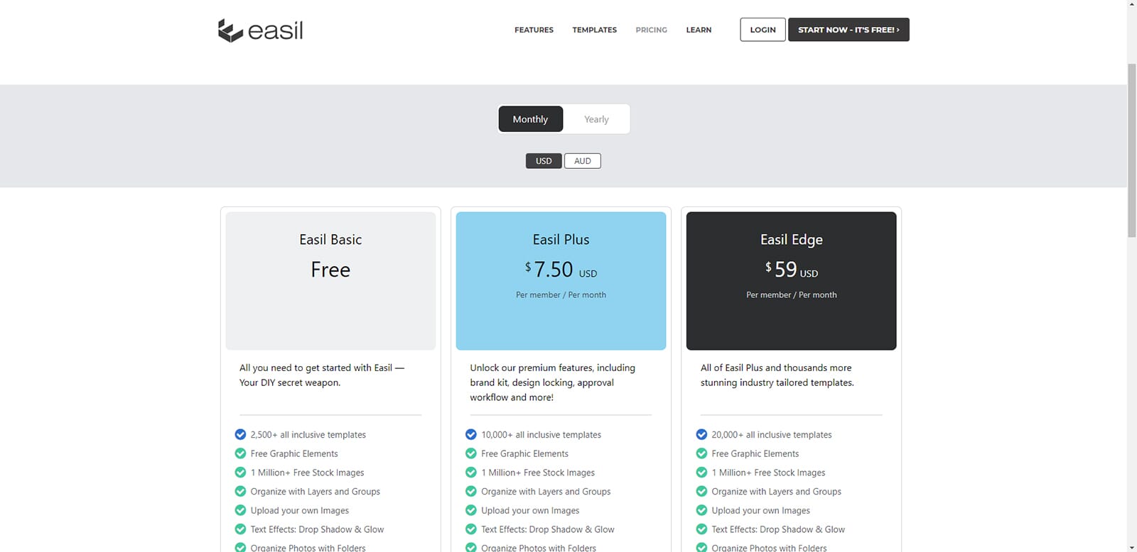Select Monthly billing

(531, 119)
